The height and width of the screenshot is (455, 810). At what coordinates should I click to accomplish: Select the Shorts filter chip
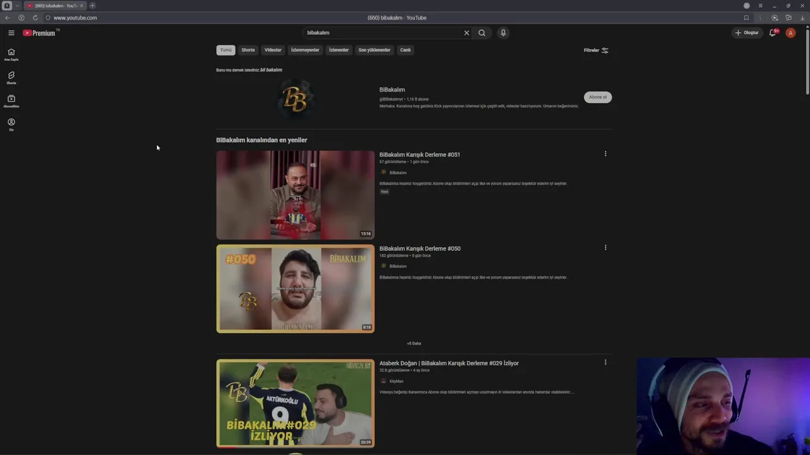coord(248,50)
